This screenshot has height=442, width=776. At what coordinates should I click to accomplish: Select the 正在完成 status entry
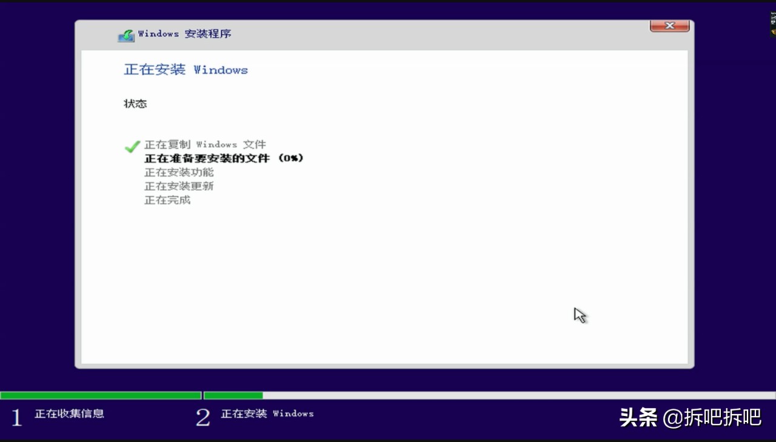click(x=167, y=200)
